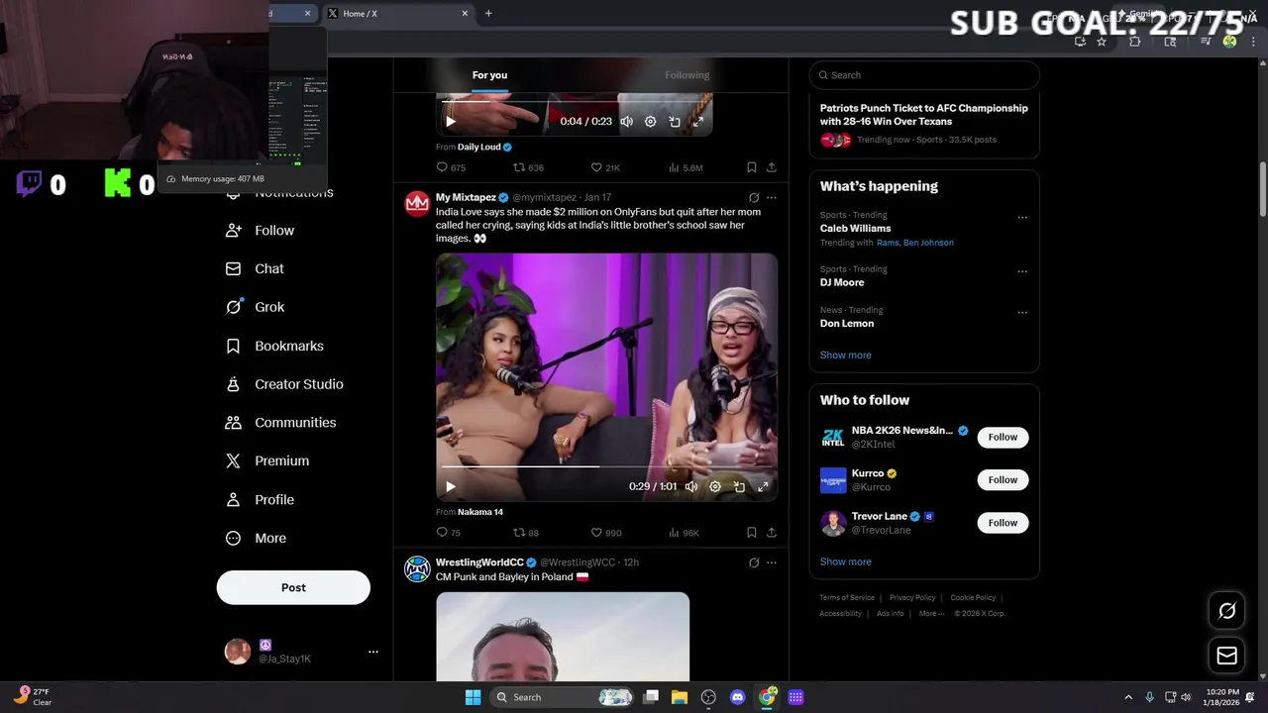Select the Following tab
The height and width of the screenshot is (713, 1268).
(x=687, y=75)
